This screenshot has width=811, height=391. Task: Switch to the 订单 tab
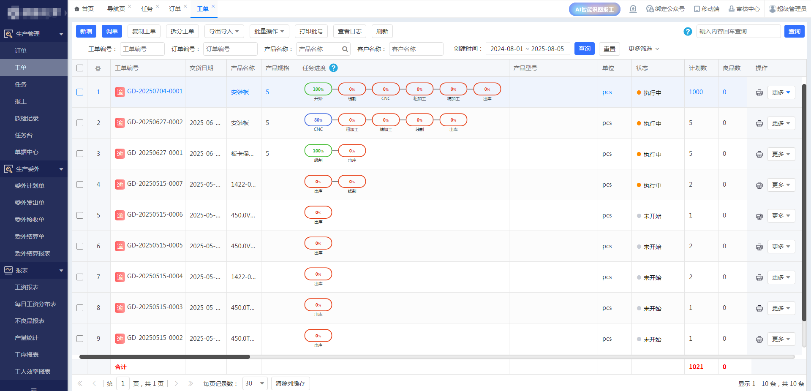(x=174, y=9)
